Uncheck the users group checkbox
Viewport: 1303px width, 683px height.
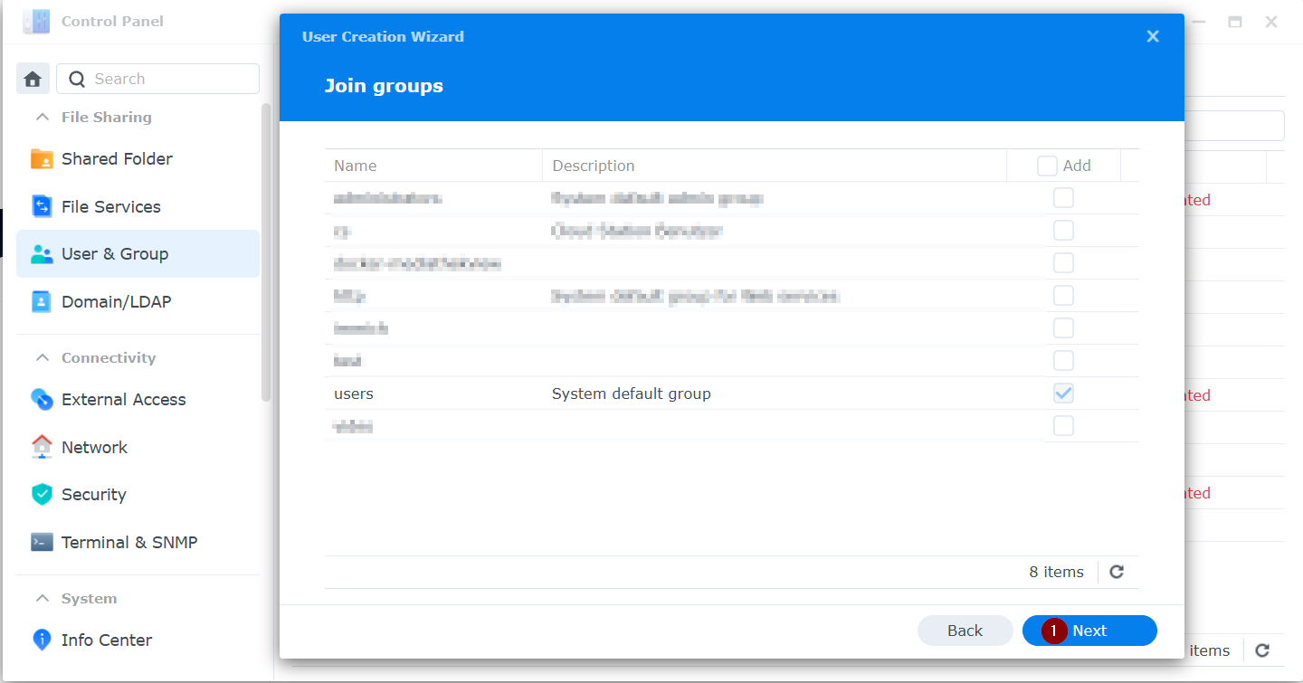coord(1063,394)
